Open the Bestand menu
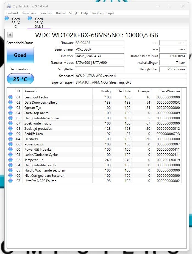This screenshot has height=254, width=192. click(12, 13)
